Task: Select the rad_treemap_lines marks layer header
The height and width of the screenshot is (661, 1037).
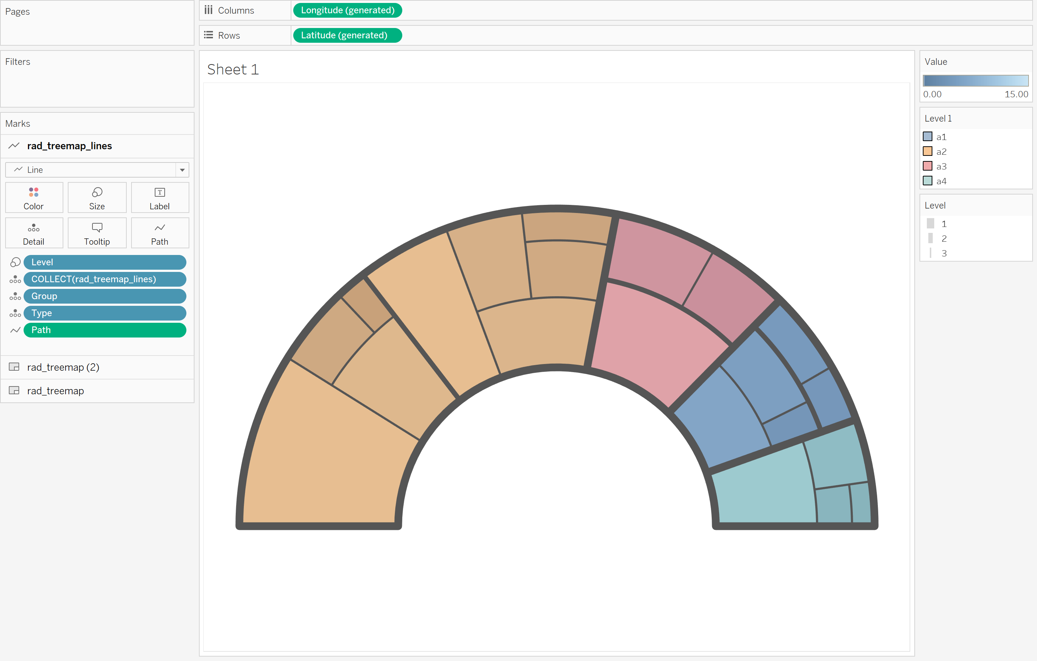Action: click(x=69, y=146)
